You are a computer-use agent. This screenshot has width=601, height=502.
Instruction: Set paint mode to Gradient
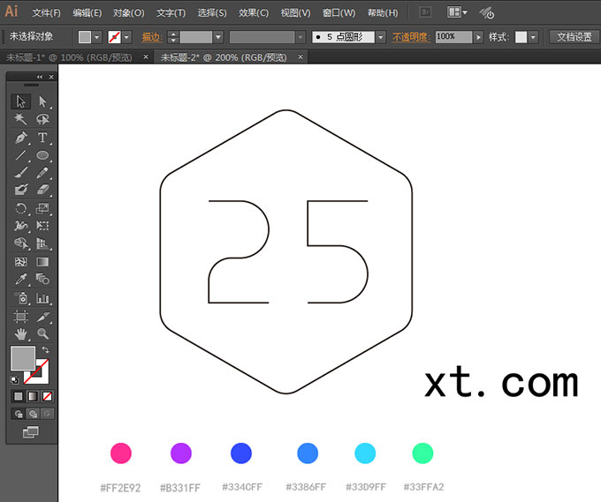pyautogui.click(x=33, y=396)
